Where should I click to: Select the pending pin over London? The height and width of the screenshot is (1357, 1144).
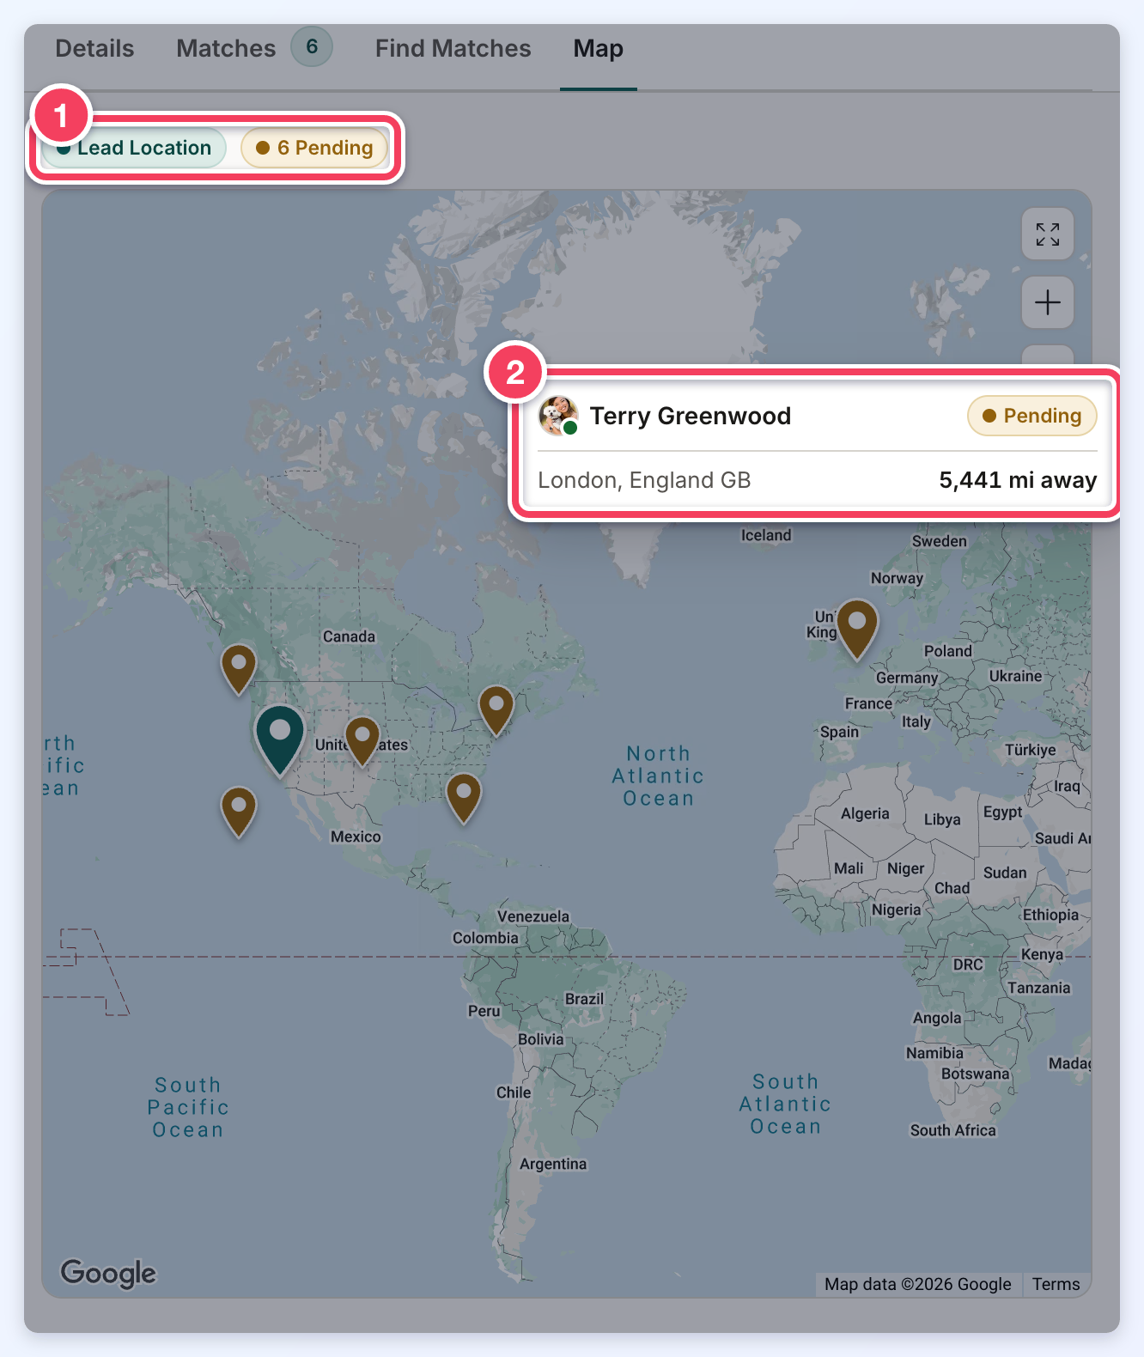tap(857, 628)
